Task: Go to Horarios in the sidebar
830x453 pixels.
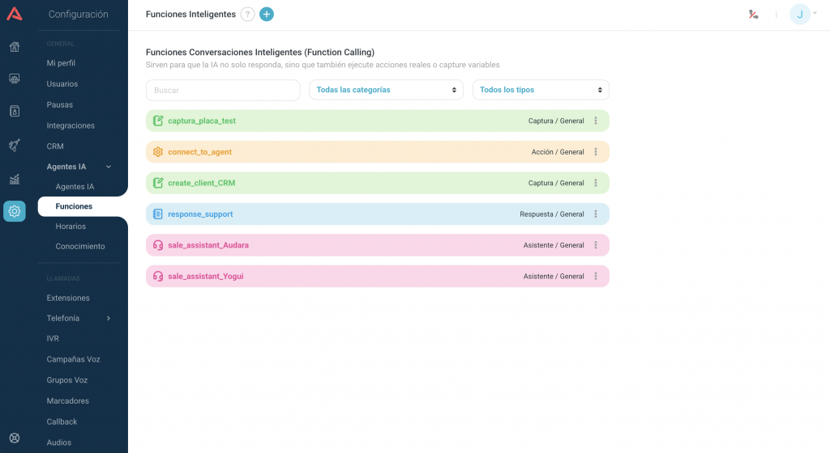Action: pyautogui.click(x=71, y=226)
